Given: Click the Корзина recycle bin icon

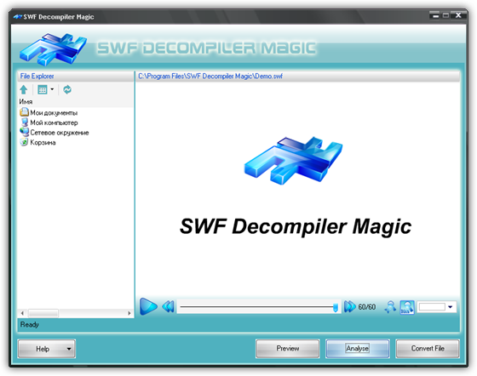Looking at the screenshot, I should click(24, 142).
